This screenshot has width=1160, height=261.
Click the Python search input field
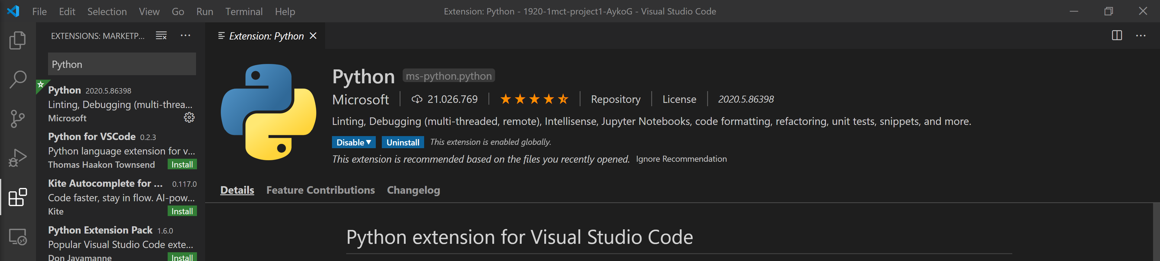click(x=121, y=64)
